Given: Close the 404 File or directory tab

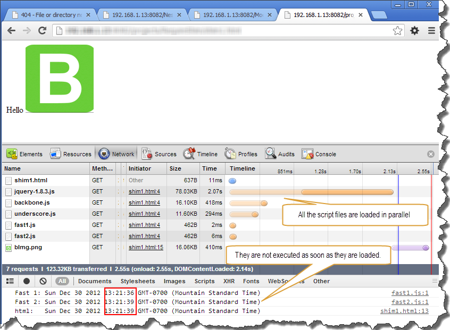Looking at the screenshot, I should (x=88, y=15).
